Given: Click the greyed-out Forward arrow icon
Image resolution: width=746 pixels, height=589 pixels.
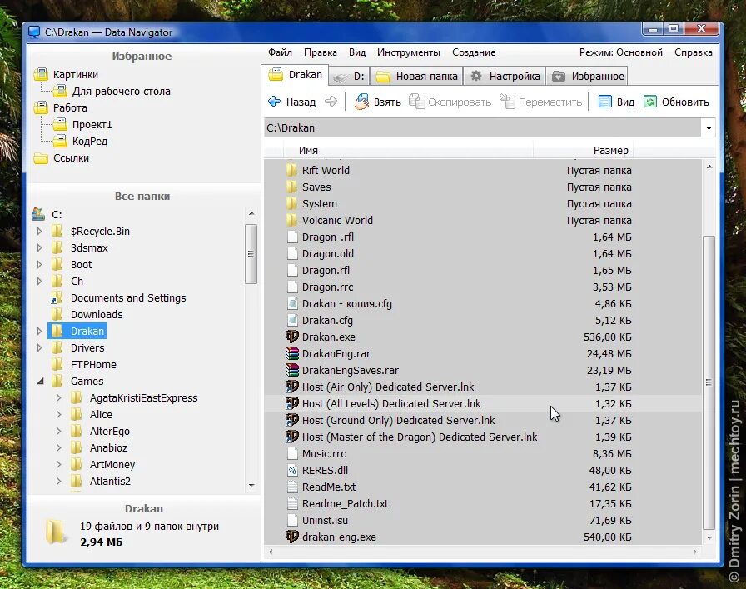Looking at the screenshot, I should [331, 102].
